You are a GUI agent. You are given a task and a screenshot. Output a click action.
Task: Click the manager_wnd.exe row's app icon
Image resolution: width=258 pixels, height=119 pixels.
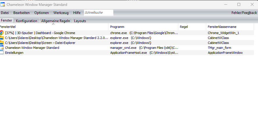(2, 48)
